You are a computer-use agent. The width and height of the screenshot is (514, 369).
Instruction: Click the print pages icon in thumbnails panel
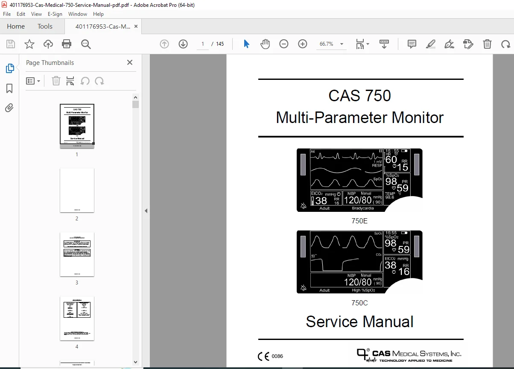(70, 81)
